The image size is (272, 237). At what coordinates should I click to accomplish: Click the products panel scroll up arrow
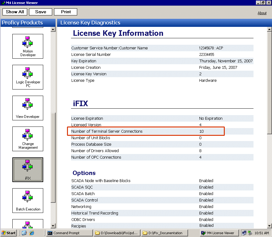tap(53, 29)
